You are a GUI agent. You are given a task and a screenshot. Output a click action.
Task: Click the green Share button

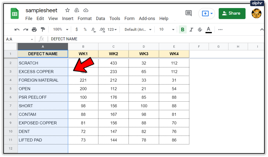pyautogui.click(x=232, y=13)
